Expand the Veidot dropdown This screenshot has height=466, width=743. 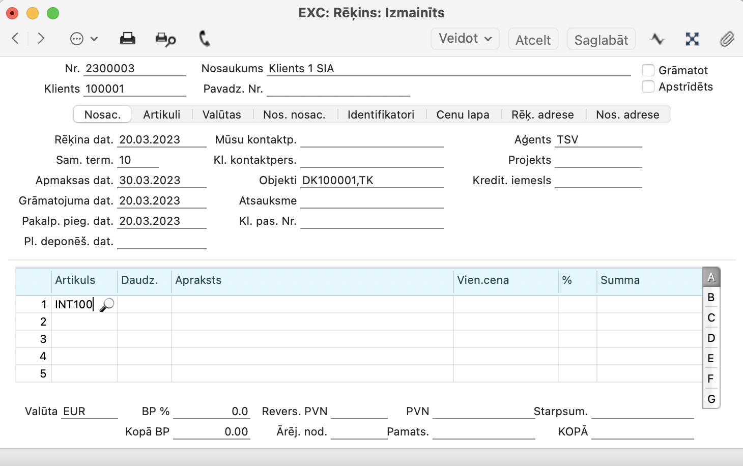click(x=465, y=39)
